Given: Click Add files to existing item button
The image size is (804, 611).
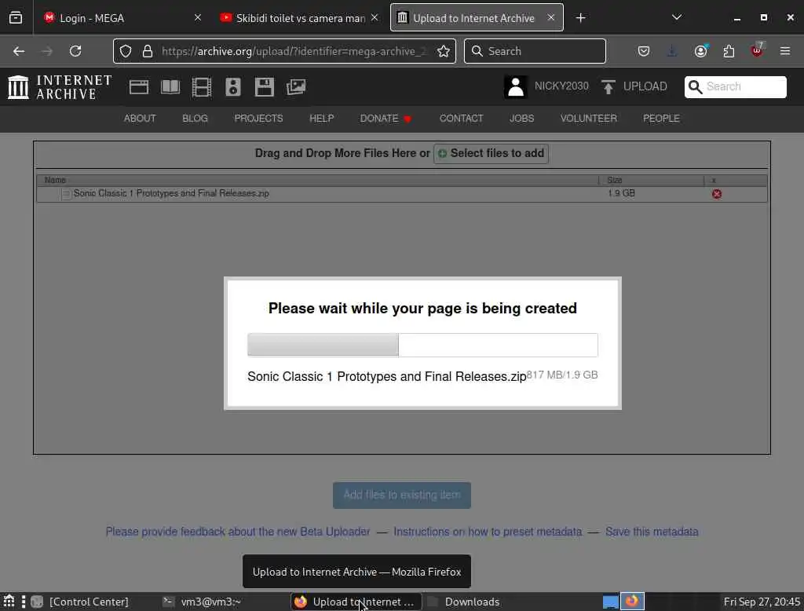Looking at the screenshot, I should [x=402, y=495].
